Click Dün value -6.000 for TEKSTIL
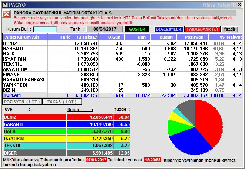245x169 pixels. (x=143, y=64)
